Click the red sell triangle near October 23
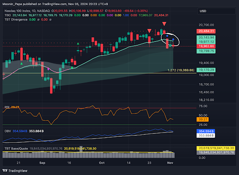 [149, 31]
